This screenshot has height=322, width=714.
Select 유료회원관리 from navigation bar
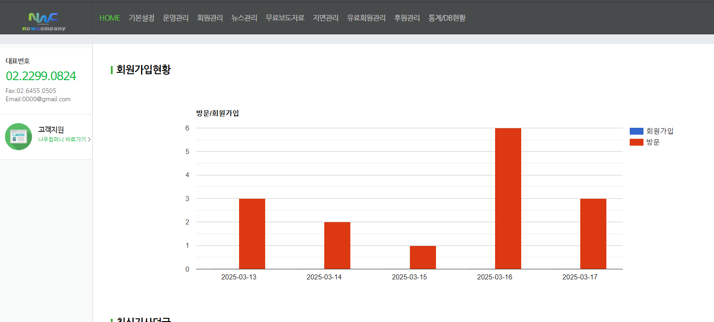[366, 18]
